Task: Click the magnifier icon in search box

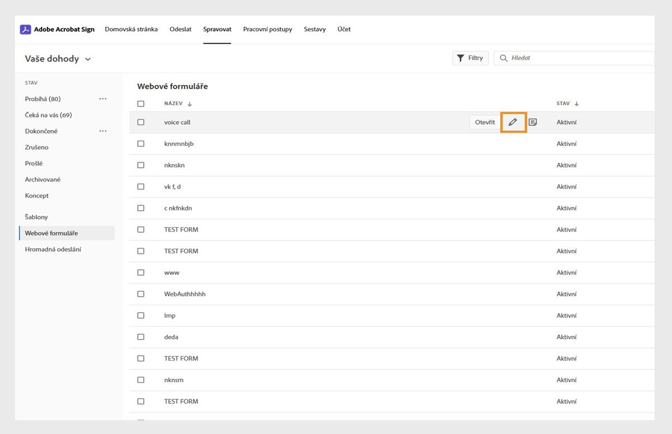Action: 504,58
